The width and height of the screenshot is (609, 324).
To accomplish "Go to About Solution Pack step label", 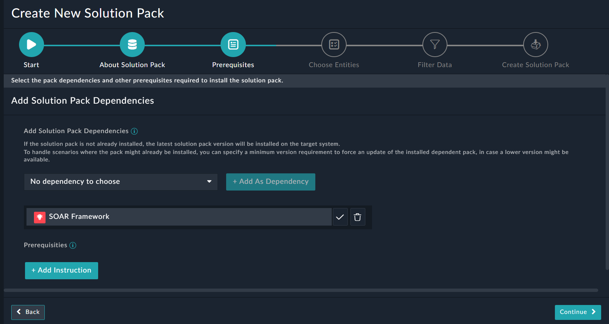I will pos(132,65).
